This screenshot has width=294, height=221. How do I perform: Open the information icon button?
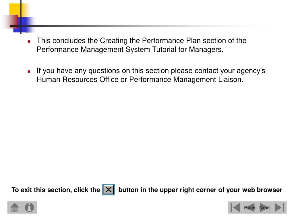(x=30, y=207)
